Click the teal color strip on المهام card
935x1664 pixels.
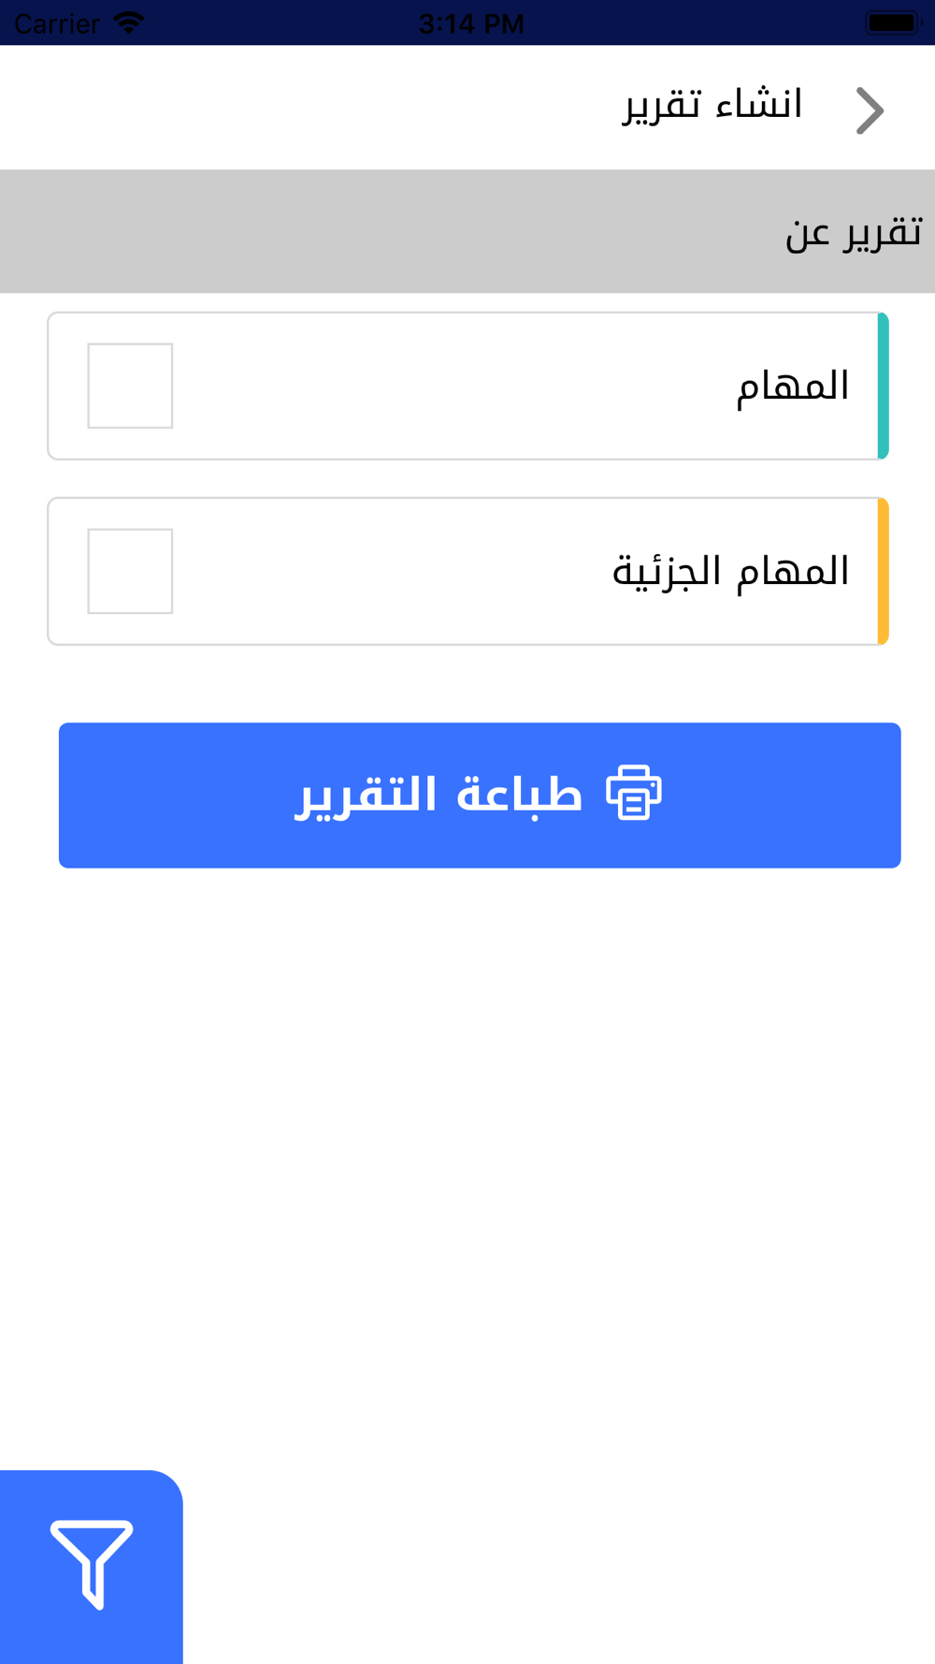point(883,386)
